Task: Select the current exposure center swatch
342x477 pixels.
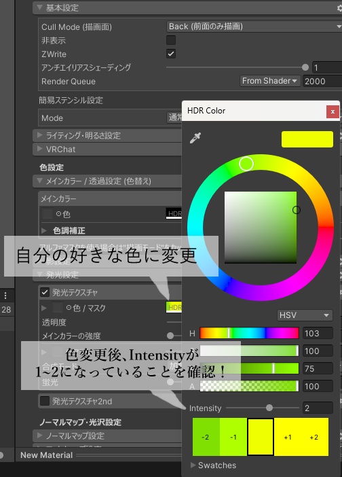Action: click(x=261, y=437)
